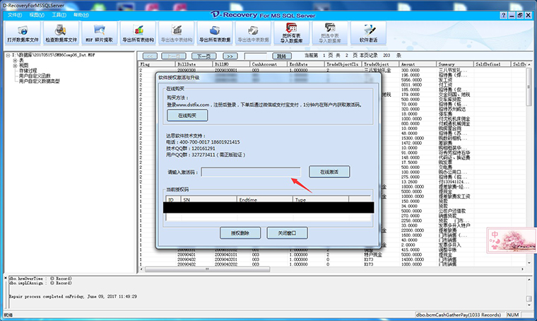Open the 视图 menu
The image size is (537, 321).
[37, 15]
